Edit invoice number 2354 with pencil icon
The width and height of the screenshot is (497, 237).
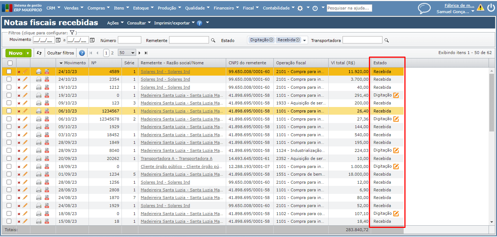click(25, 79)
